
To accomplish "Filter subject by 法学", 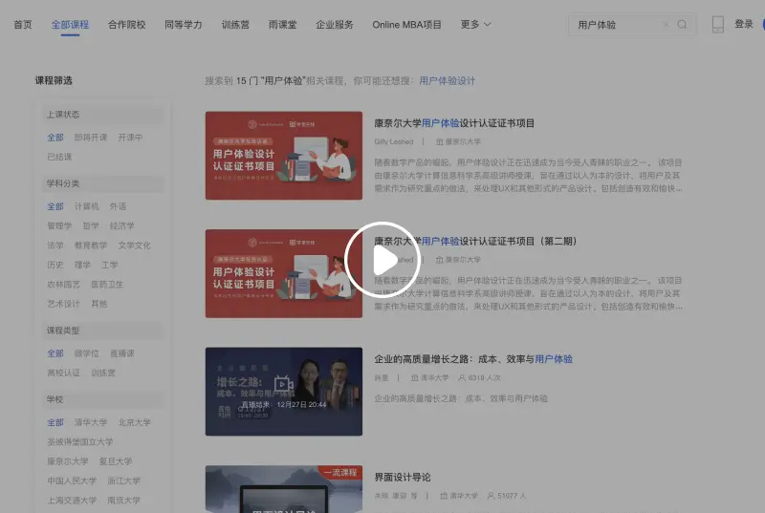I will (x=55, y=246).
